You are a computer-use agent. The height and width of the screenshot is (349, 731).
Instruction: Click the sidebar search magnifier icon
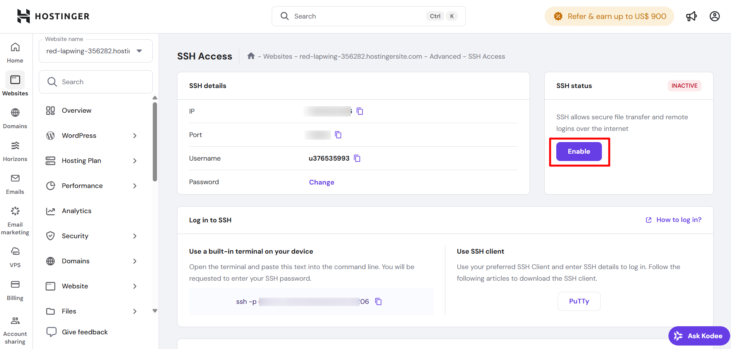point(52,82)
